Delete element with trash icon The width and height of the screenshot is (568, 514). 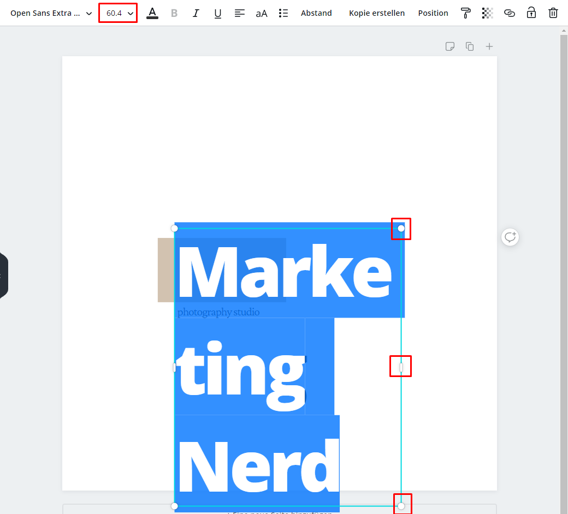click(553, 13)
